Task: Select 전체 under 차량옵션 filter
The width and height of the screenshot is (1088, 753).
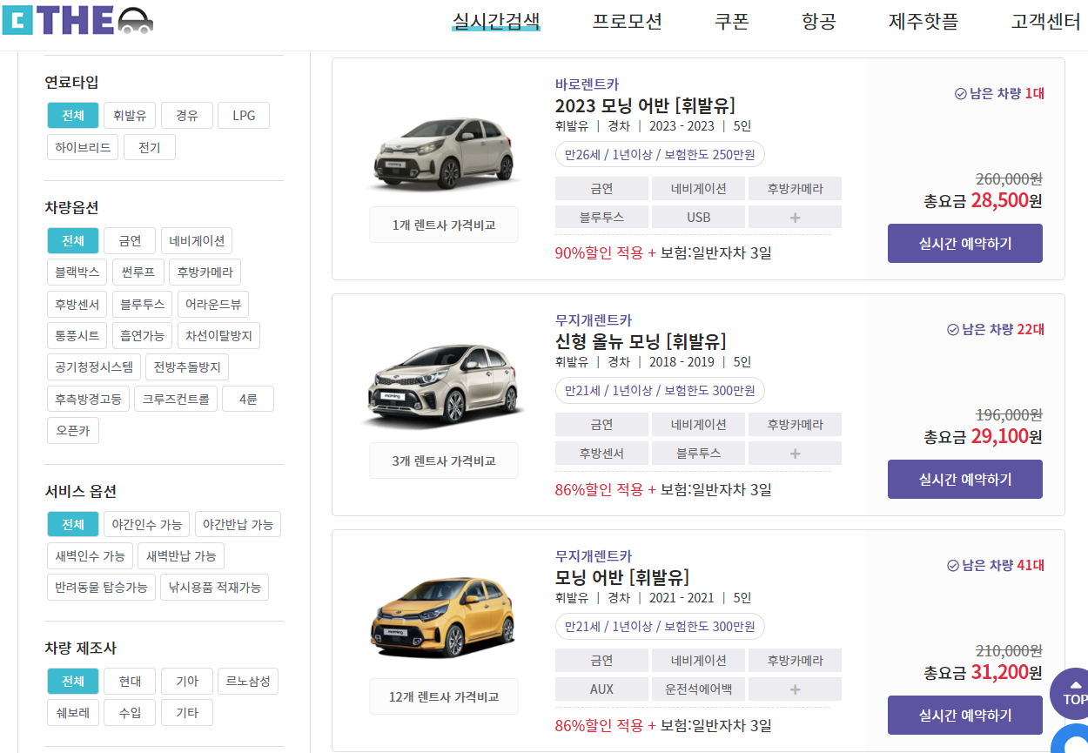Action: coord(73,240)
